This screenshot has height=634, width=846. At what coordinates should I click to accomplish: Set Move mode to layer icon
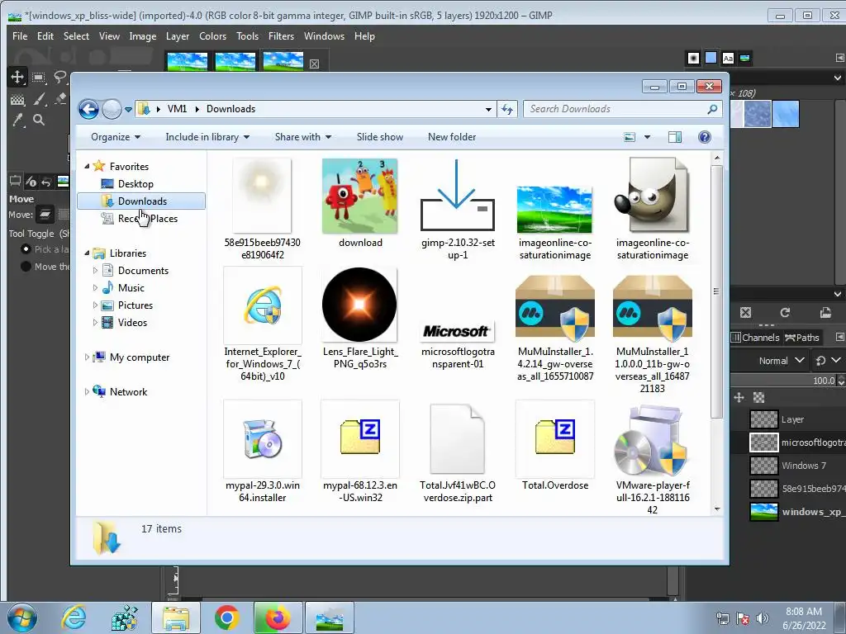tap(45, 215)
